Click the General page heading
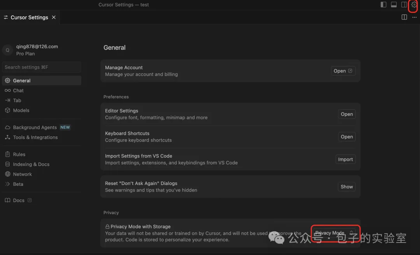This screenshot has width=420, height=255. tap(114, 48)
